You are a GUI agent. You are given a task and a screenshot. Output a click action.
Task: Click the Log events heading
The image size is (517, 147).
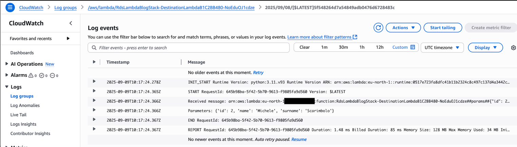pyautogui.click(x=103, y=28)
